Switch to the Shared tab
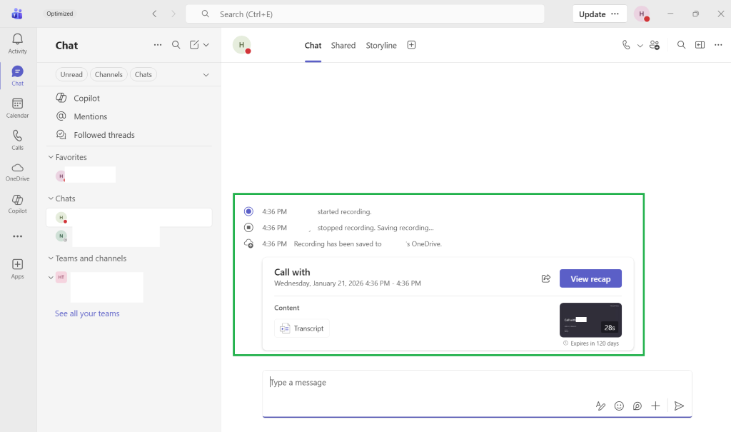Screen dimensions: 731x432 click(343, 45)
